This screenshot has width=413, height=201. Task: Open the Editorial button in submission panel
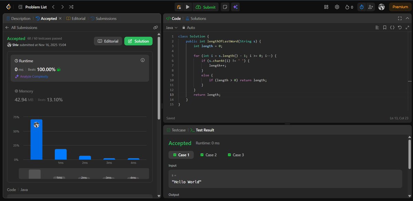108,41
